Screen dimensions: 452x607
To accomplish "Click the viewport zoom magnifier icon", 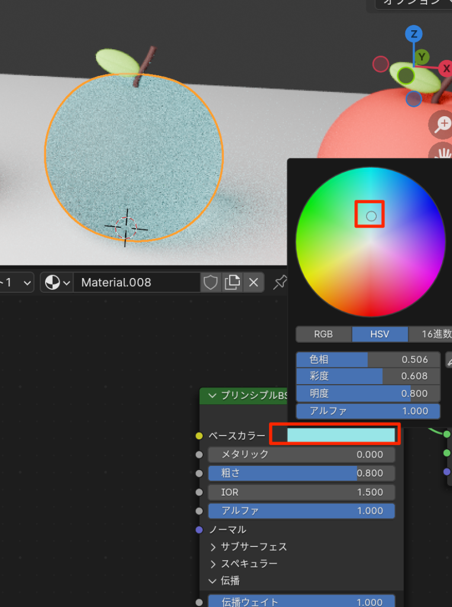I will click(442, 124).
